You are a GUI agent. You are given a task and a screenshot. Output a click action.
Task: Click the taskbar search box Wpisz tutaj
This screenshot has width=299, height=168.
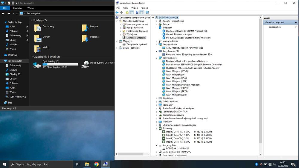41,164
